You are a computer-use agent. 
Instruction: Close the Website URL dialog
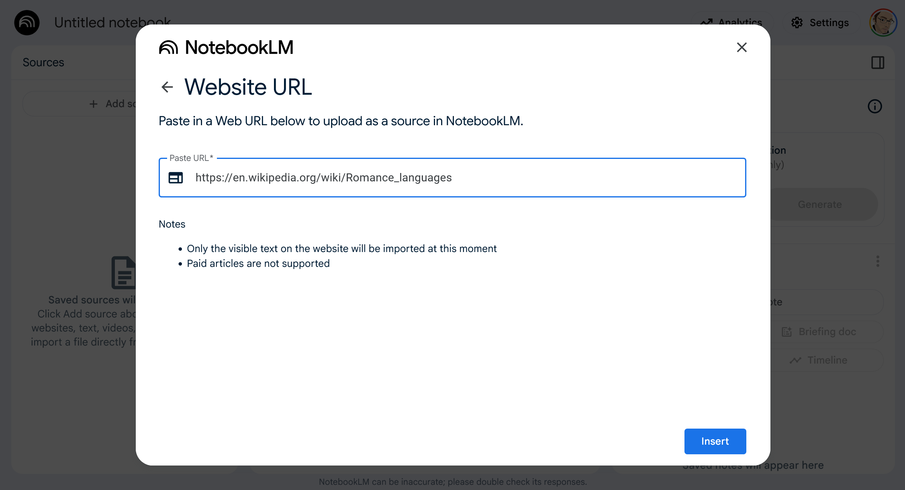tap(742, 47)
